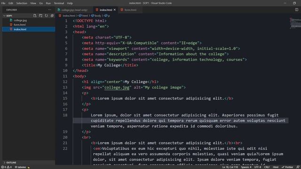Switch to the form.html tab
The width and height of the screenshot is (301, 169).
click(x=130, y=10)
